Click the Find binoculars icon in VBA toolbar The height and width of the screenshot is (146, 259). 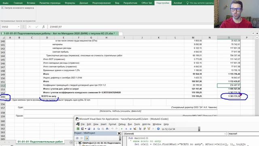pos(107,129)
